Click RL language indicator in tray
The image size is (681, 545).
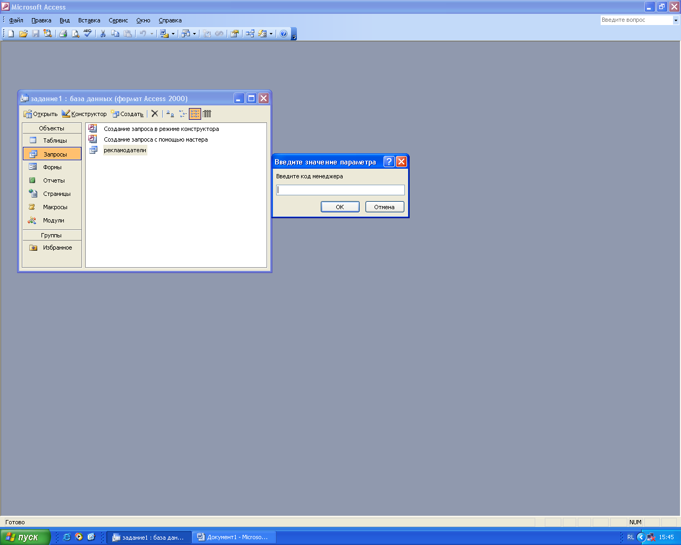[630, 537]
